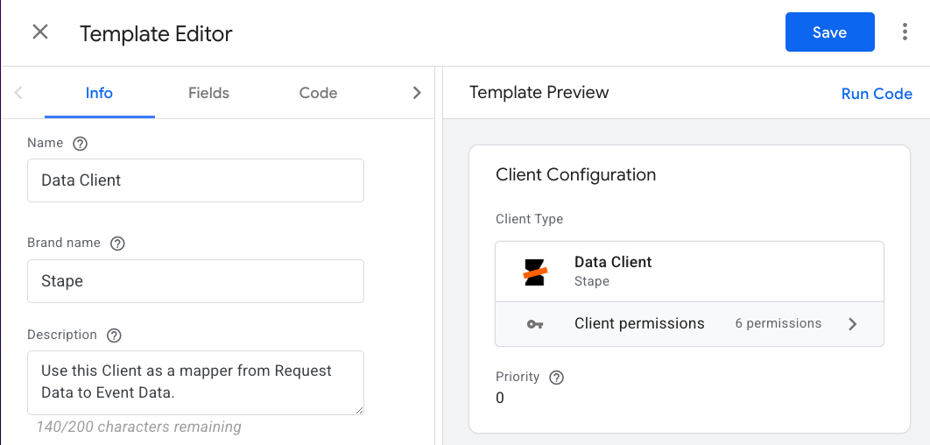Close the Template Editor with the X icon

(x=40, y=32)
